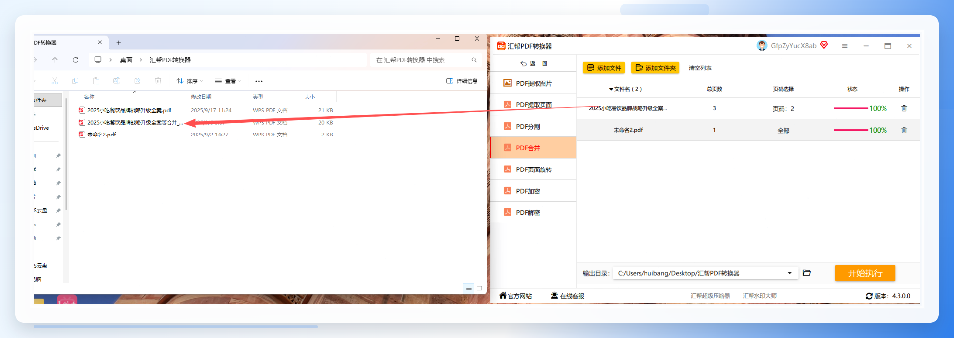Close the Explorer tab with the x

[x=100, y=43]
